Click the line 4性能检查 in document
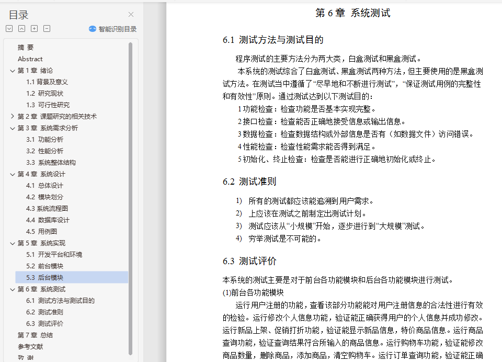The image size is (502, 362). point(306,146)
